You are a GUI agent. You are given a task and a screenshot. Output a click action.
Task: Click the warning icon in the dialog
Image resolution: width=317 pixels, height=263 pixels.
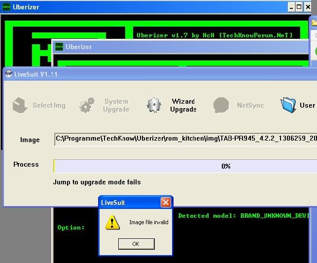(x=112, y=223)
